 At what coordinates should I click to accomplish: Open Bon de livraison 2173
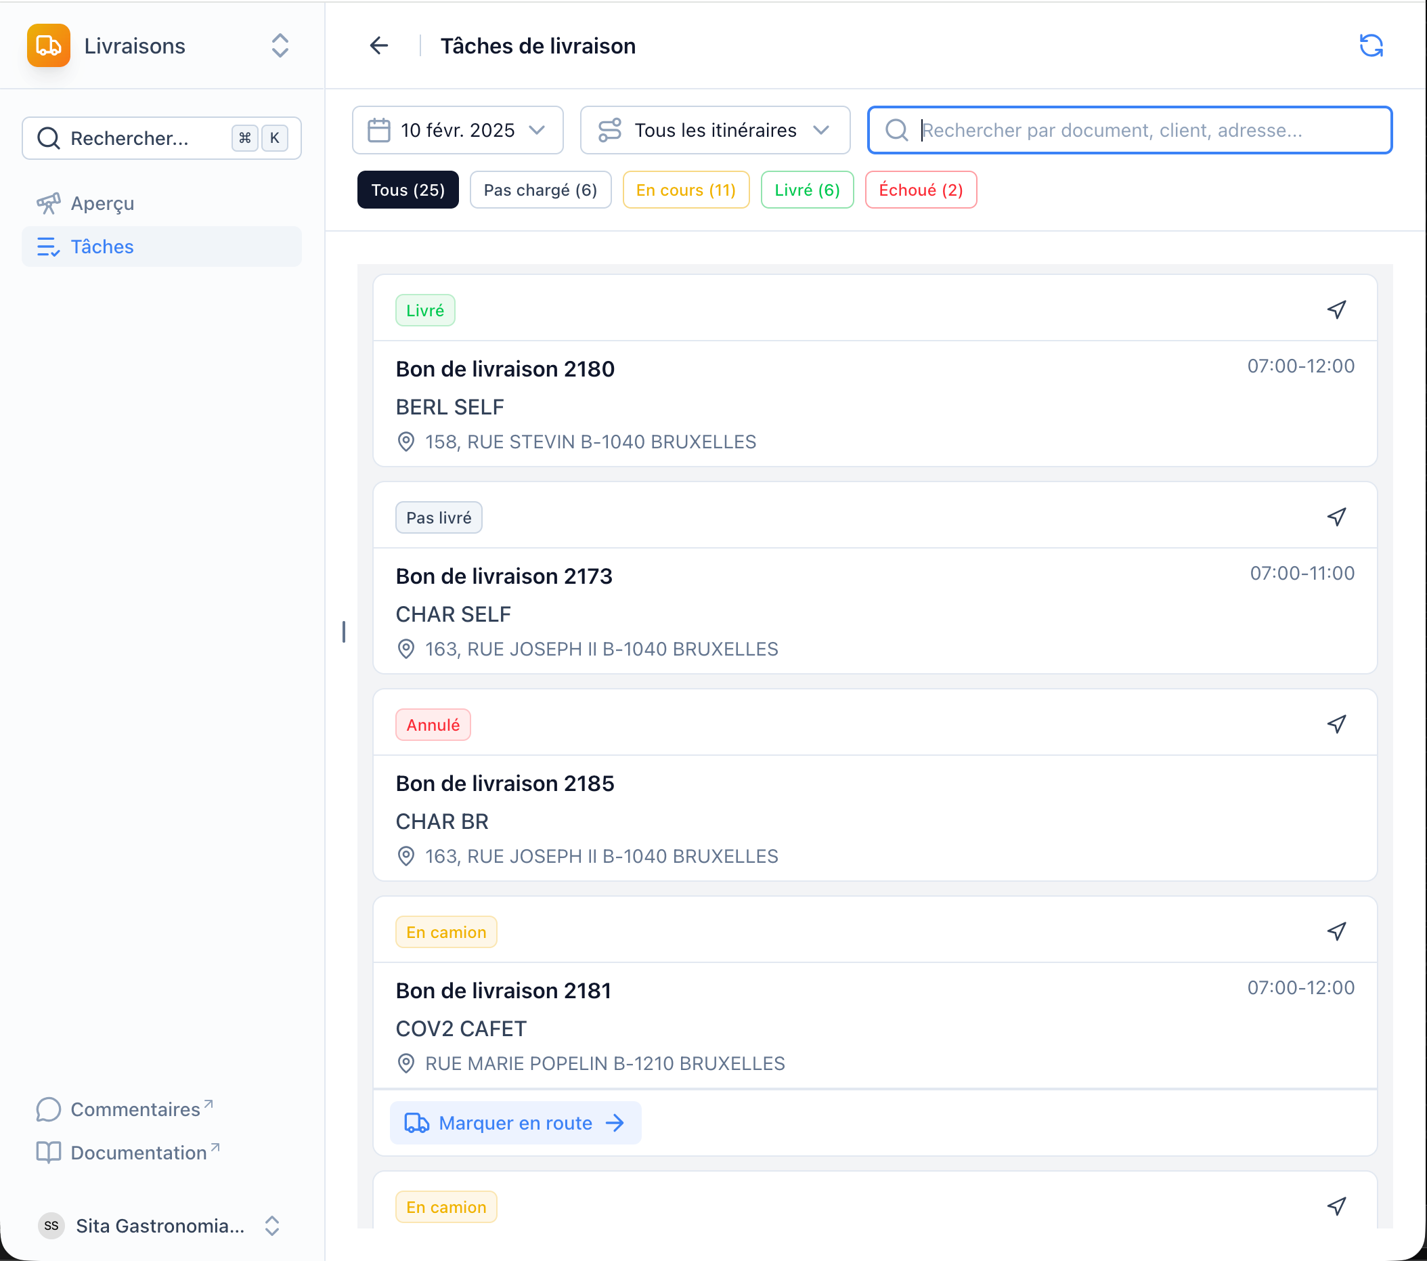(504, 576)
